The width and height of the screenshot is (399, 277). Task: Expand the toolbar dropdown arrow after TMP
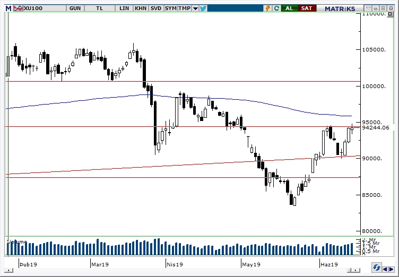click(195, 8)
